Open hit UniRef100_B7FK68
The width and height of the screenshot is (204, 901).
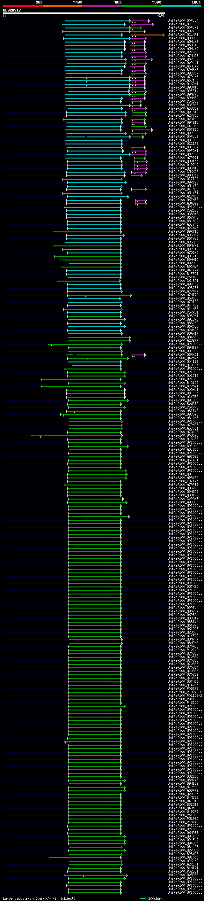click(x=183, y=24)
